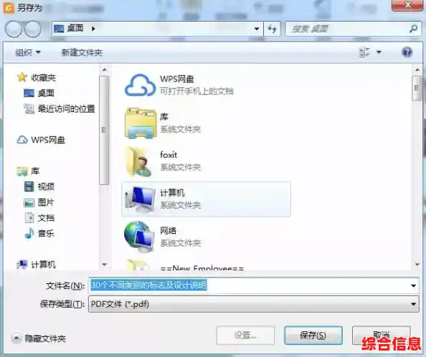Viewport: 426px width, 357px height.
Task: Click the 搜索 桌面 search box
Action: tap(354, 29)
